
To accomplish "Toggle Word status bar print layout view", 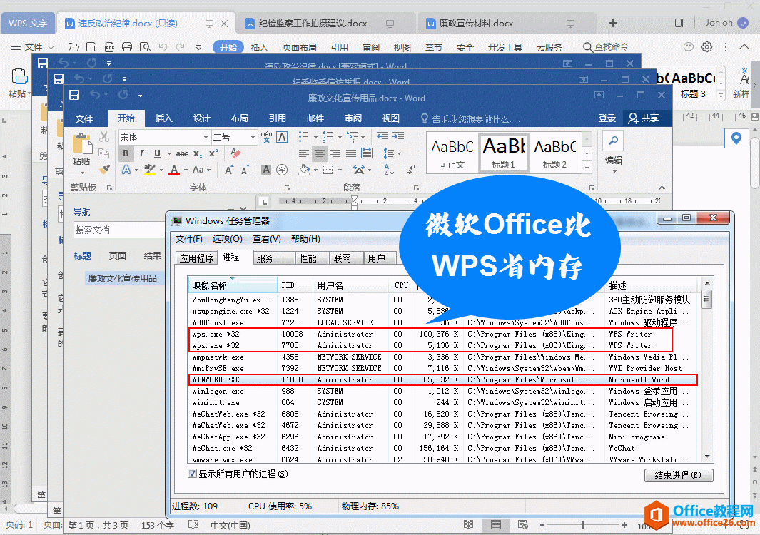I will pyautogui.click(x=495, y=525).
